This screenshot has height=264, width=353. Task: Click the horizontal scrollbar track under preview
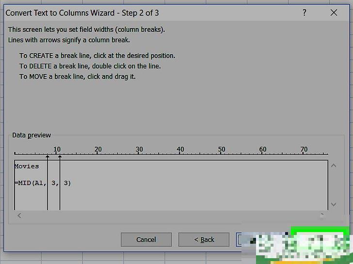coord(171,216)
